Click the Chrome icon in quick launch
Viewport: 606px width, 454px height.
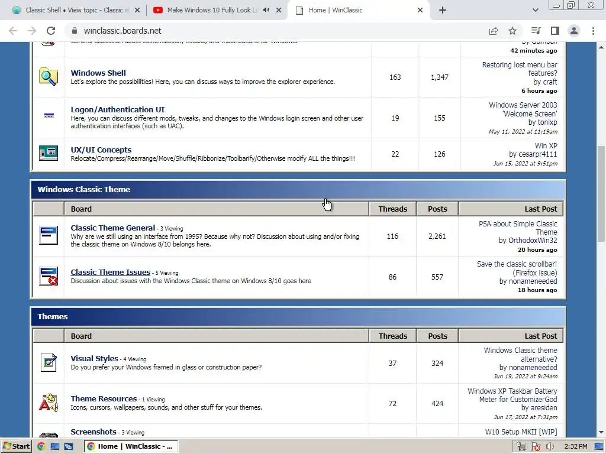coord(41,446)
